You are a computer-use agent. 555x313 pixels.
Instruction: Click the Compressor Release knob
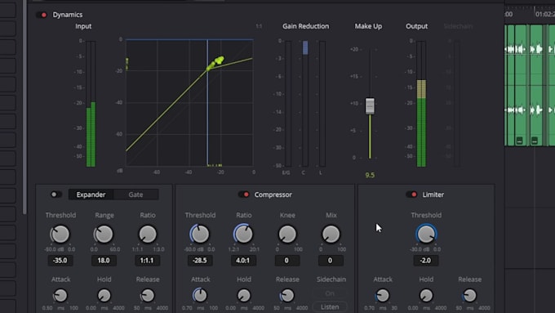287,295
